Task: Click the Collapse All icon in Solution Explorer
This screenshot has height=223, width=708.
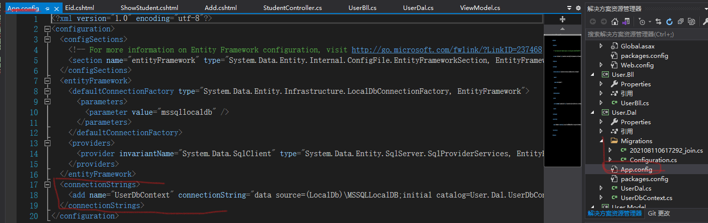Action: [680, 22]
